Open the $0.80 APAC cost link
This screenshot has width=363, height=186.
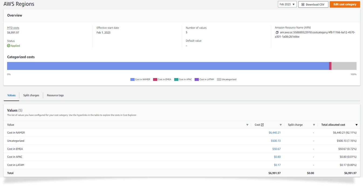pyautogui.click(x=277, y=157)
